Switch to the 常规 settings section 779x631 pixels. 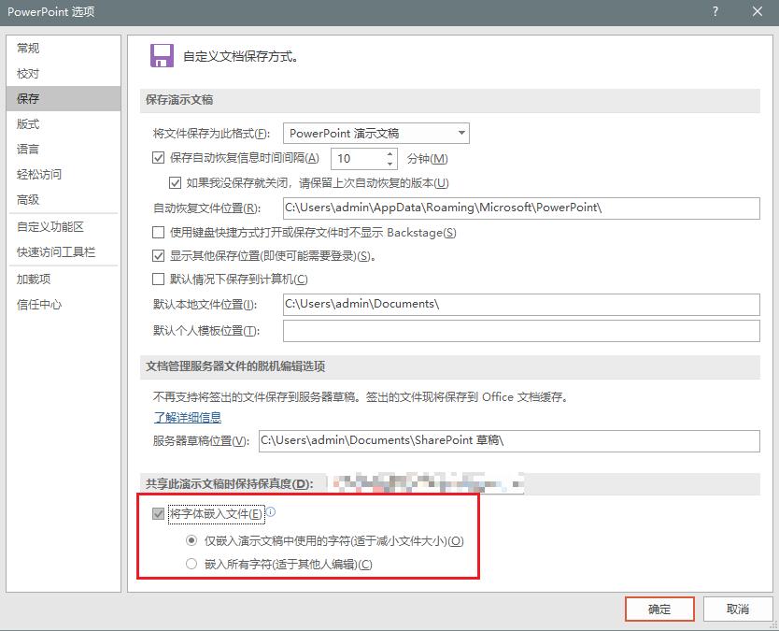pos(26,48)
